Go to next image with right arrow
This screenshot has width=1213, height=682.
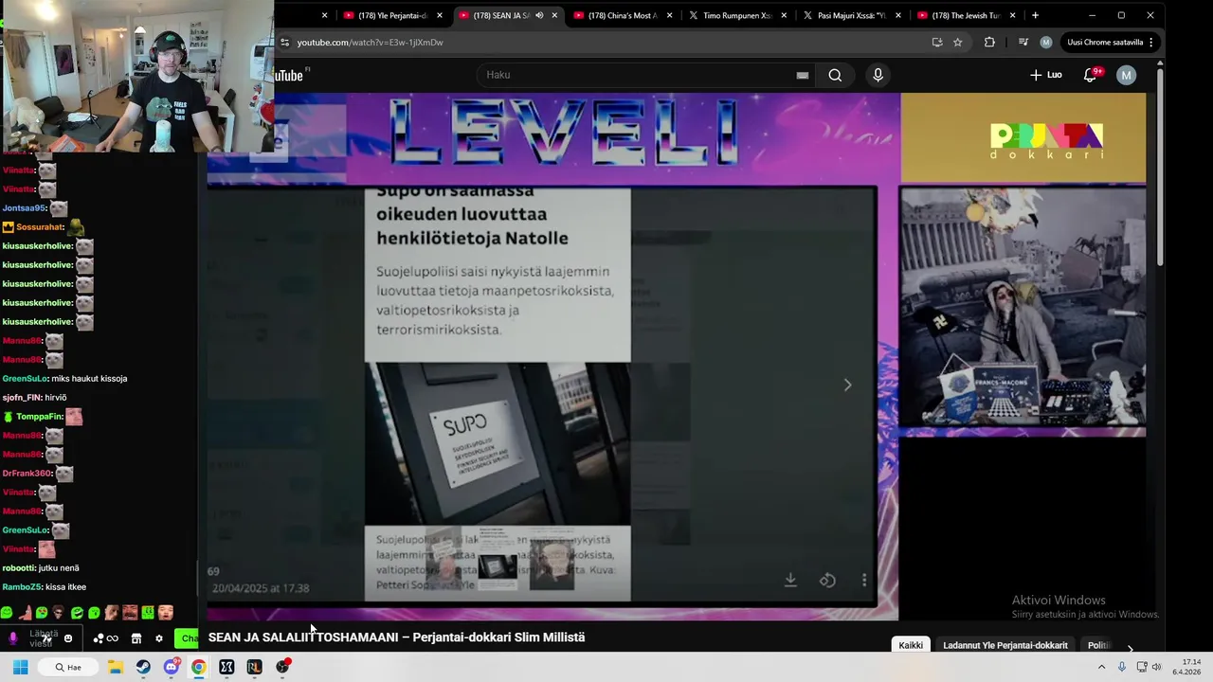pos(847,385)
